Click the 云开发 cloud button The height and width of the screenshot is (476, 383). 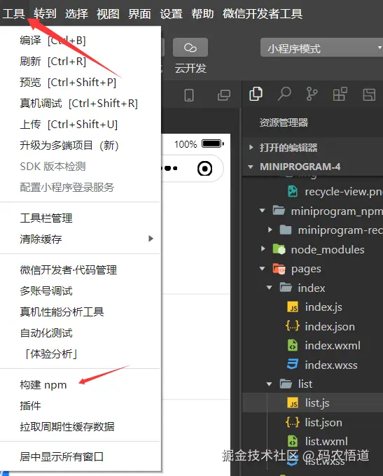click(190, 48)
